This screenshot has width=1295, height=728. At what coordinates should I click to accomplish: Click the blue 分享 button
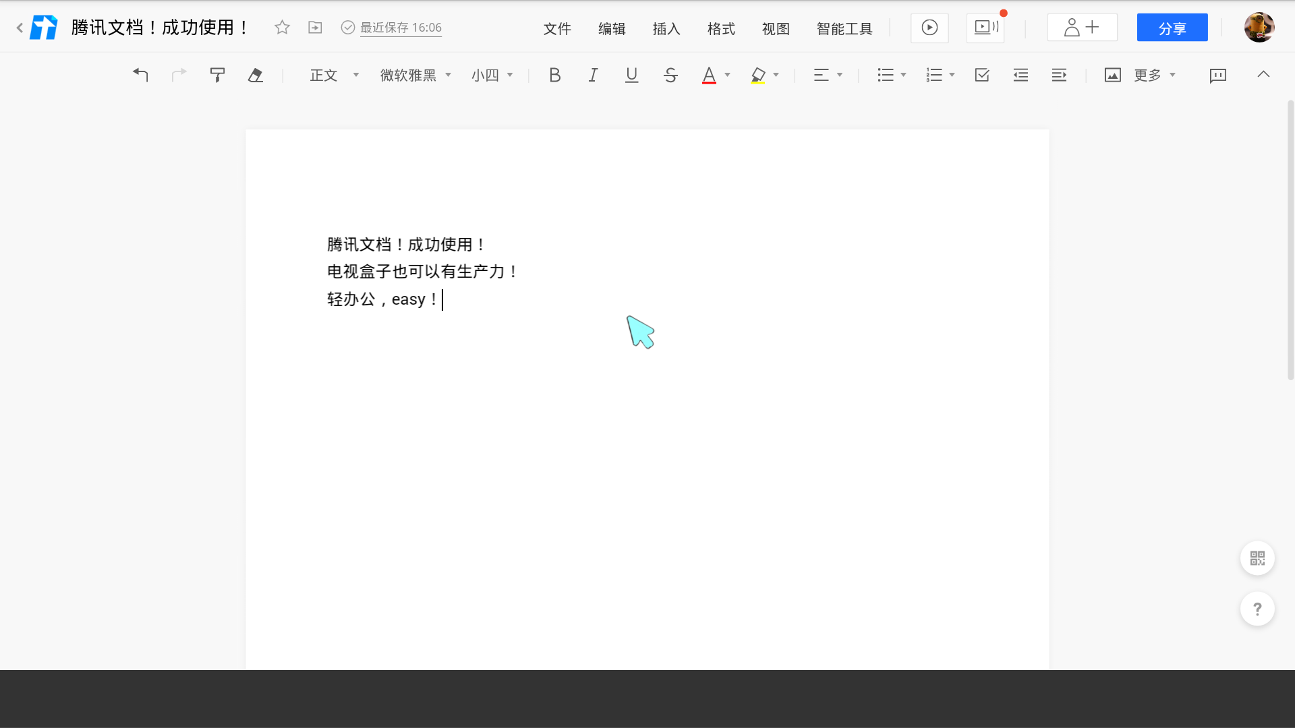coord(1172,28)
